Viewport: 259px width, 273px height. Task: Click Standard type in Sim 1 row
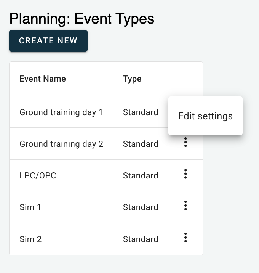141,207
